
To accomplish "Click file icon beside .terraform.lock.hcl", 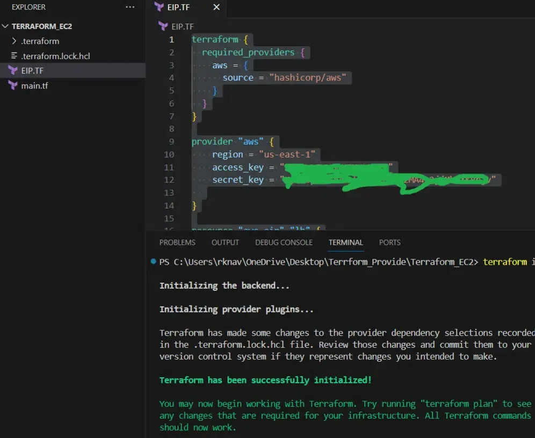I will point(14,56).
